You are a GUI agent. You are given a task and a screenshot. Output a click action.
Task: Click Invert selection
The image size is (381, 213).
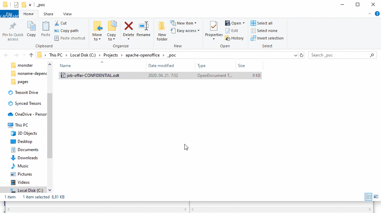pyautogui.click(x=267, y=38)
